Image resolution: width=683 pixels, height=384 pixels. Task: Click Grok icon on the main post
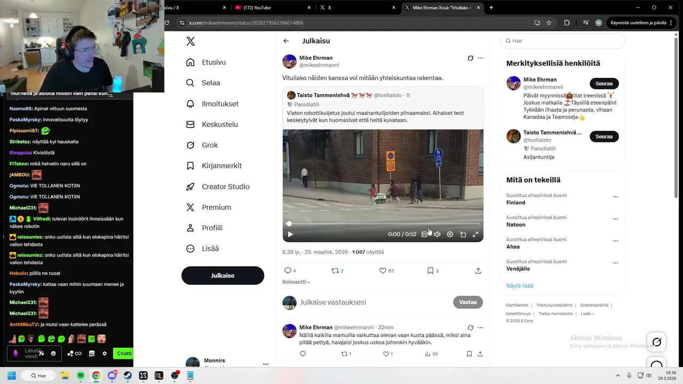point(470,58)
